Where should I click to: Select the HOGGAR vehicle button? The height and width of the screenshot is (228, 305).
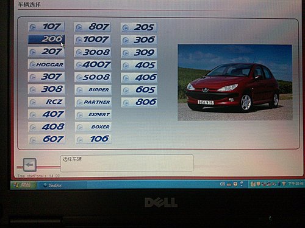point(46,64)
